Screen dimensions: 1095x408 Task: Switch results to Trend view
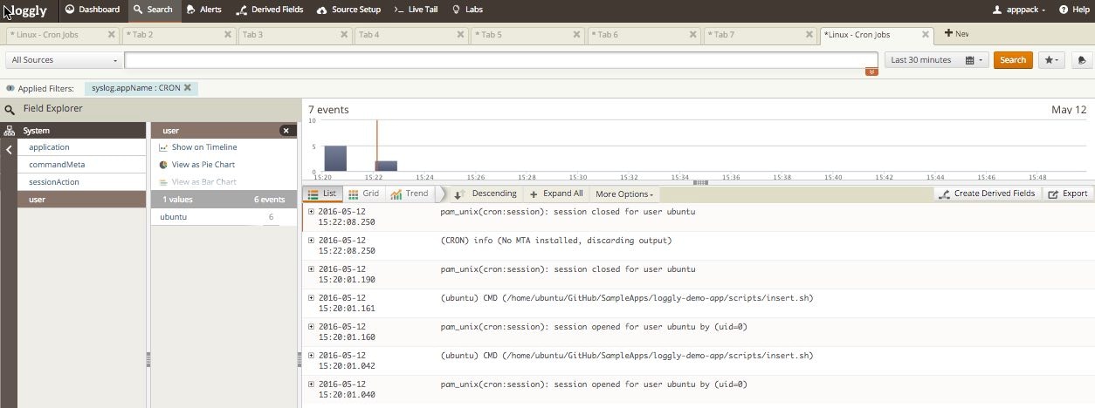[x=410, y=194]
